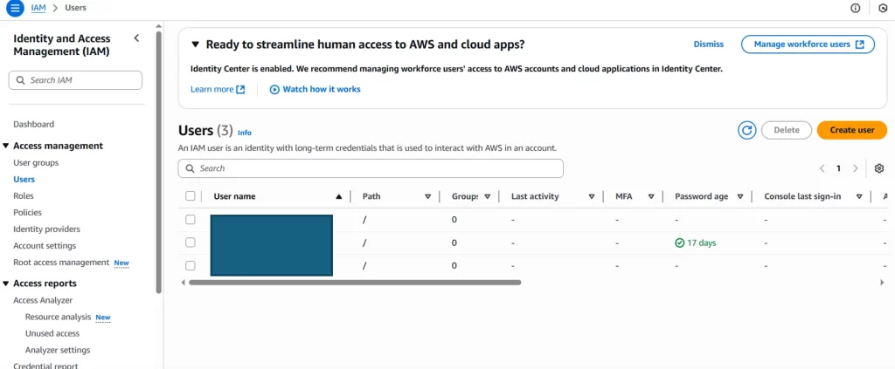The image size is (895, 369).
Task: Click the horizontal table scrollbar
Action: click(x=355, y=282)
